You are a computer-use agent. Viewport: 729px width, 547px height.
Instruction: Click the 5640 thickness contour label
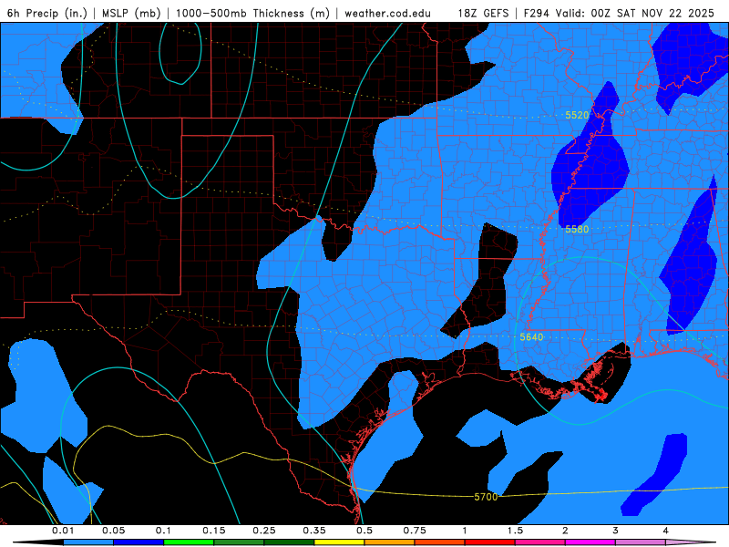pos(531,337)
